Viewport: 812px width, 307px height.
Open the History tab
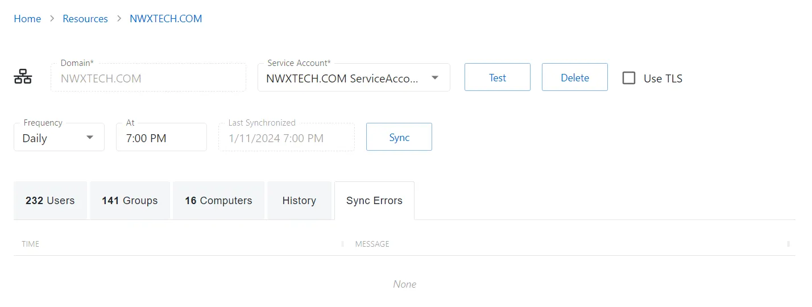[299, 201]
